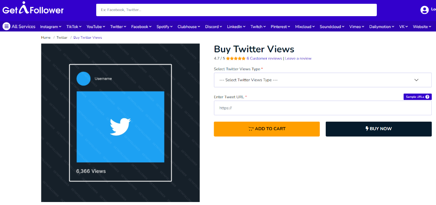Open the Twitch menu item

[x=258, y=27]
